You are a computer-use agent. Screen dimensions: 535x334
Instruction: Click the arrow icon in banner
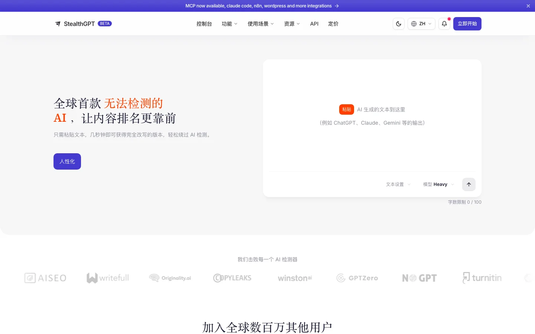337,6
